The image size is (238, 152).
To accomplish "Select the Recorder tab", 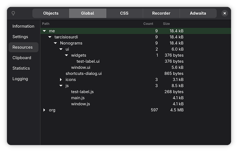I will pos(161,13).
